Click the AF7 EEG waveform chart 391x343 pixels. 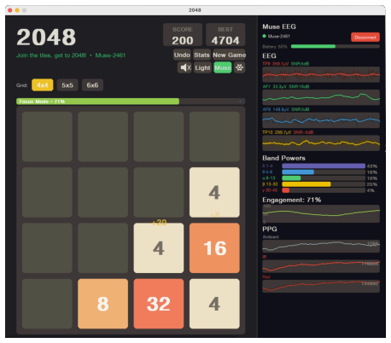point(321,97)
